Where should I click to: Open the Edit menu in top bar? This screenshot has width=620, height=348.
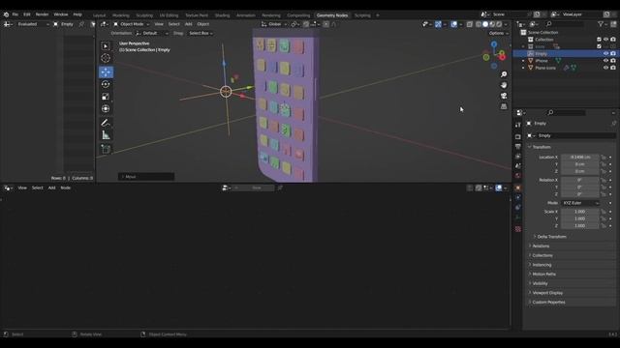[27, 14]
